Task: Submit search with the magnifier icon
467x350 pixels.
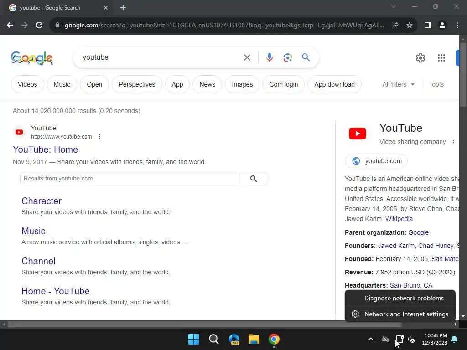Action: pyautogui.click(x=306, y=57)
